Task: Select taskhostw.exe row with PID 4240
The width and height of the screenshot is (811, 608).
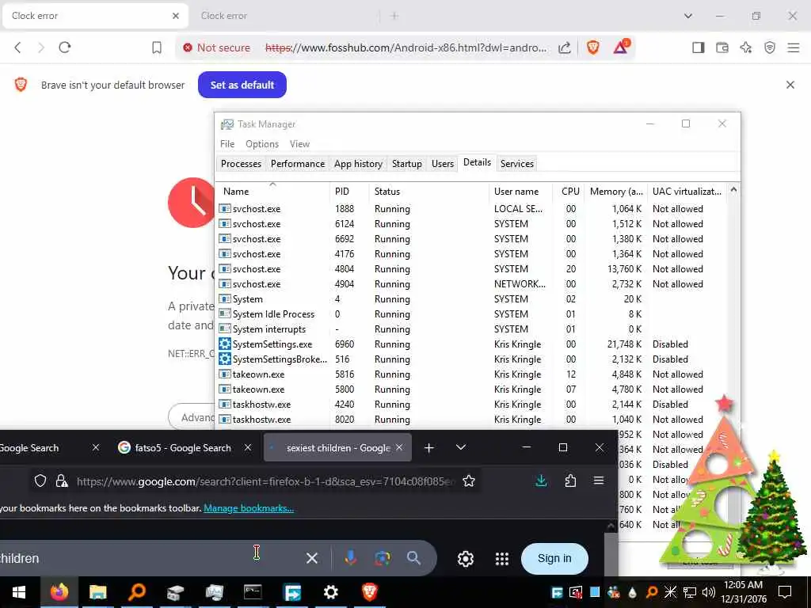Action: [472, 404]
